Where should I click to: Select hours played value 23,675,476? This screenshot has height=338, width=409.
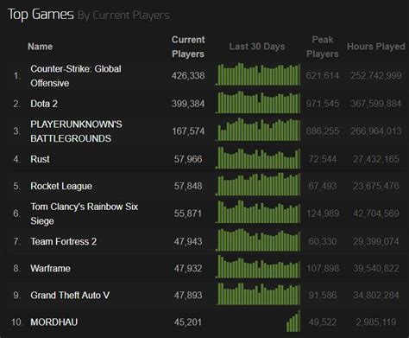click(376, 186)
